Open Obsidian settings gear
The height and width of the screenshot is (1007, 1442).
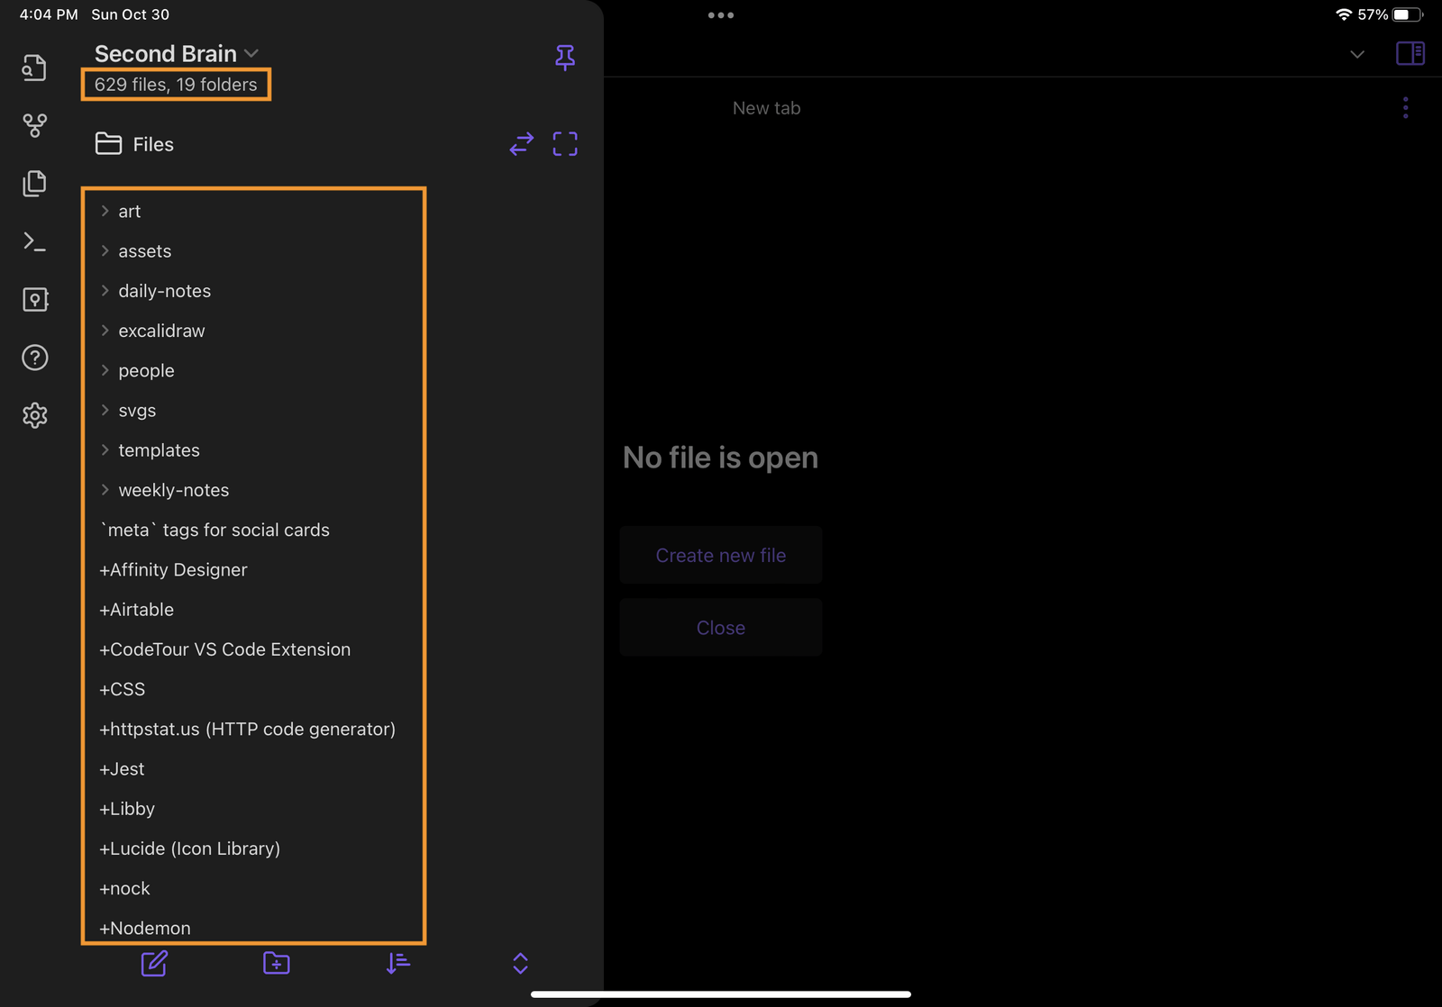pos(34,415)
